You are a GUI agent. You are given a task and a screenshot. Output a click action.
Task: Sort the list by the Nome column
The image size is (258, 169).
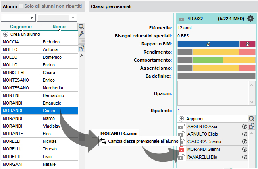(x=59, y=27)
